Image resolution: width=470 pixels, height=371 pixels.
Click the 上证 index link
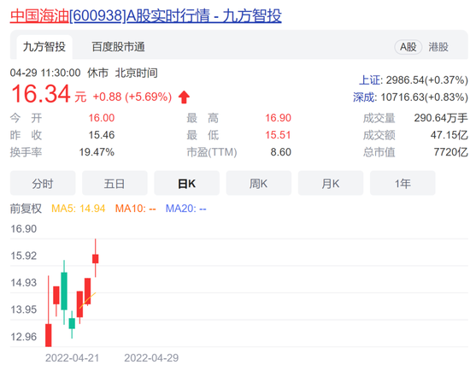coord(370,80)
